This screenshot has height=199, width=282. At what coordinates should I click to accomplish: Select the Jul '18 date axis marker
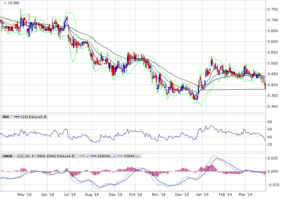click(x=70, y=194)
